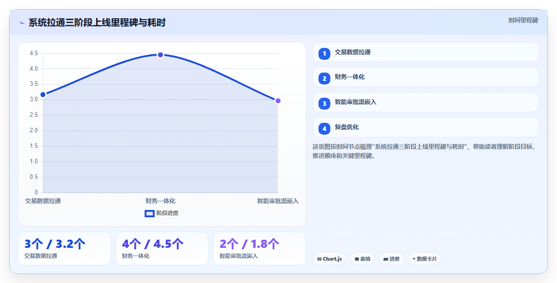Click the y-axis value 4.5
Screen dimensions: 557x283
coord(33,53)
